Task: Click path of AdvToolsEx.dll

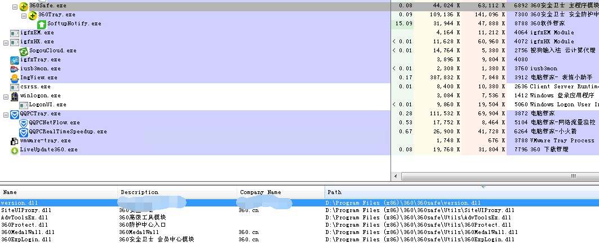Action: (418, 218)
